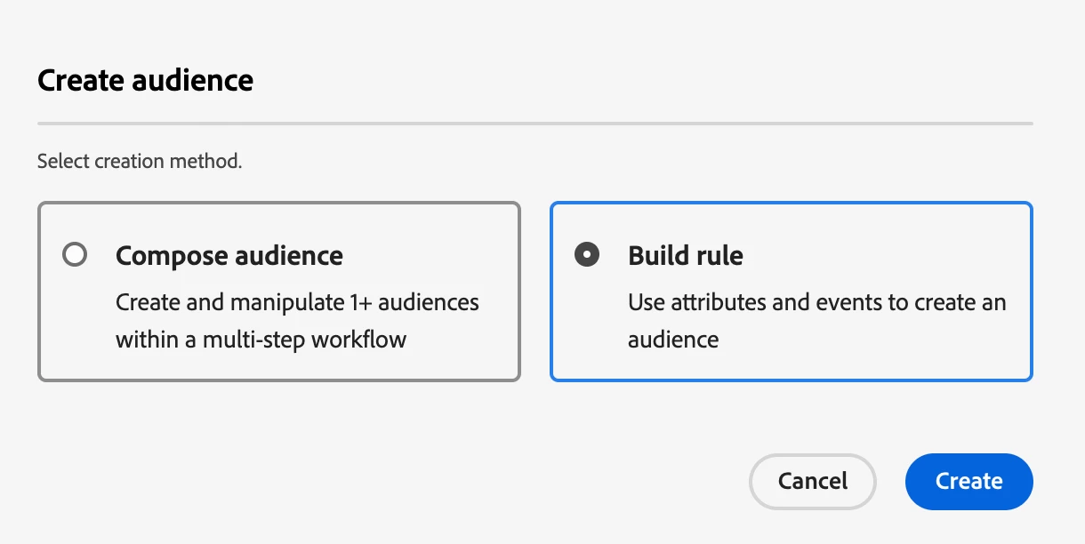This screenshot has height=544, width=1085.
Task: Select the Build rule radio button
Action: tap(587, 255)
